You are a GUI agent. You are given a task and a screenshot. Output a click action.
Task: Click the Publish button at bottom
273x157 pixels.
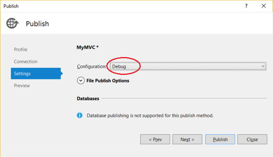click(220, 139)
